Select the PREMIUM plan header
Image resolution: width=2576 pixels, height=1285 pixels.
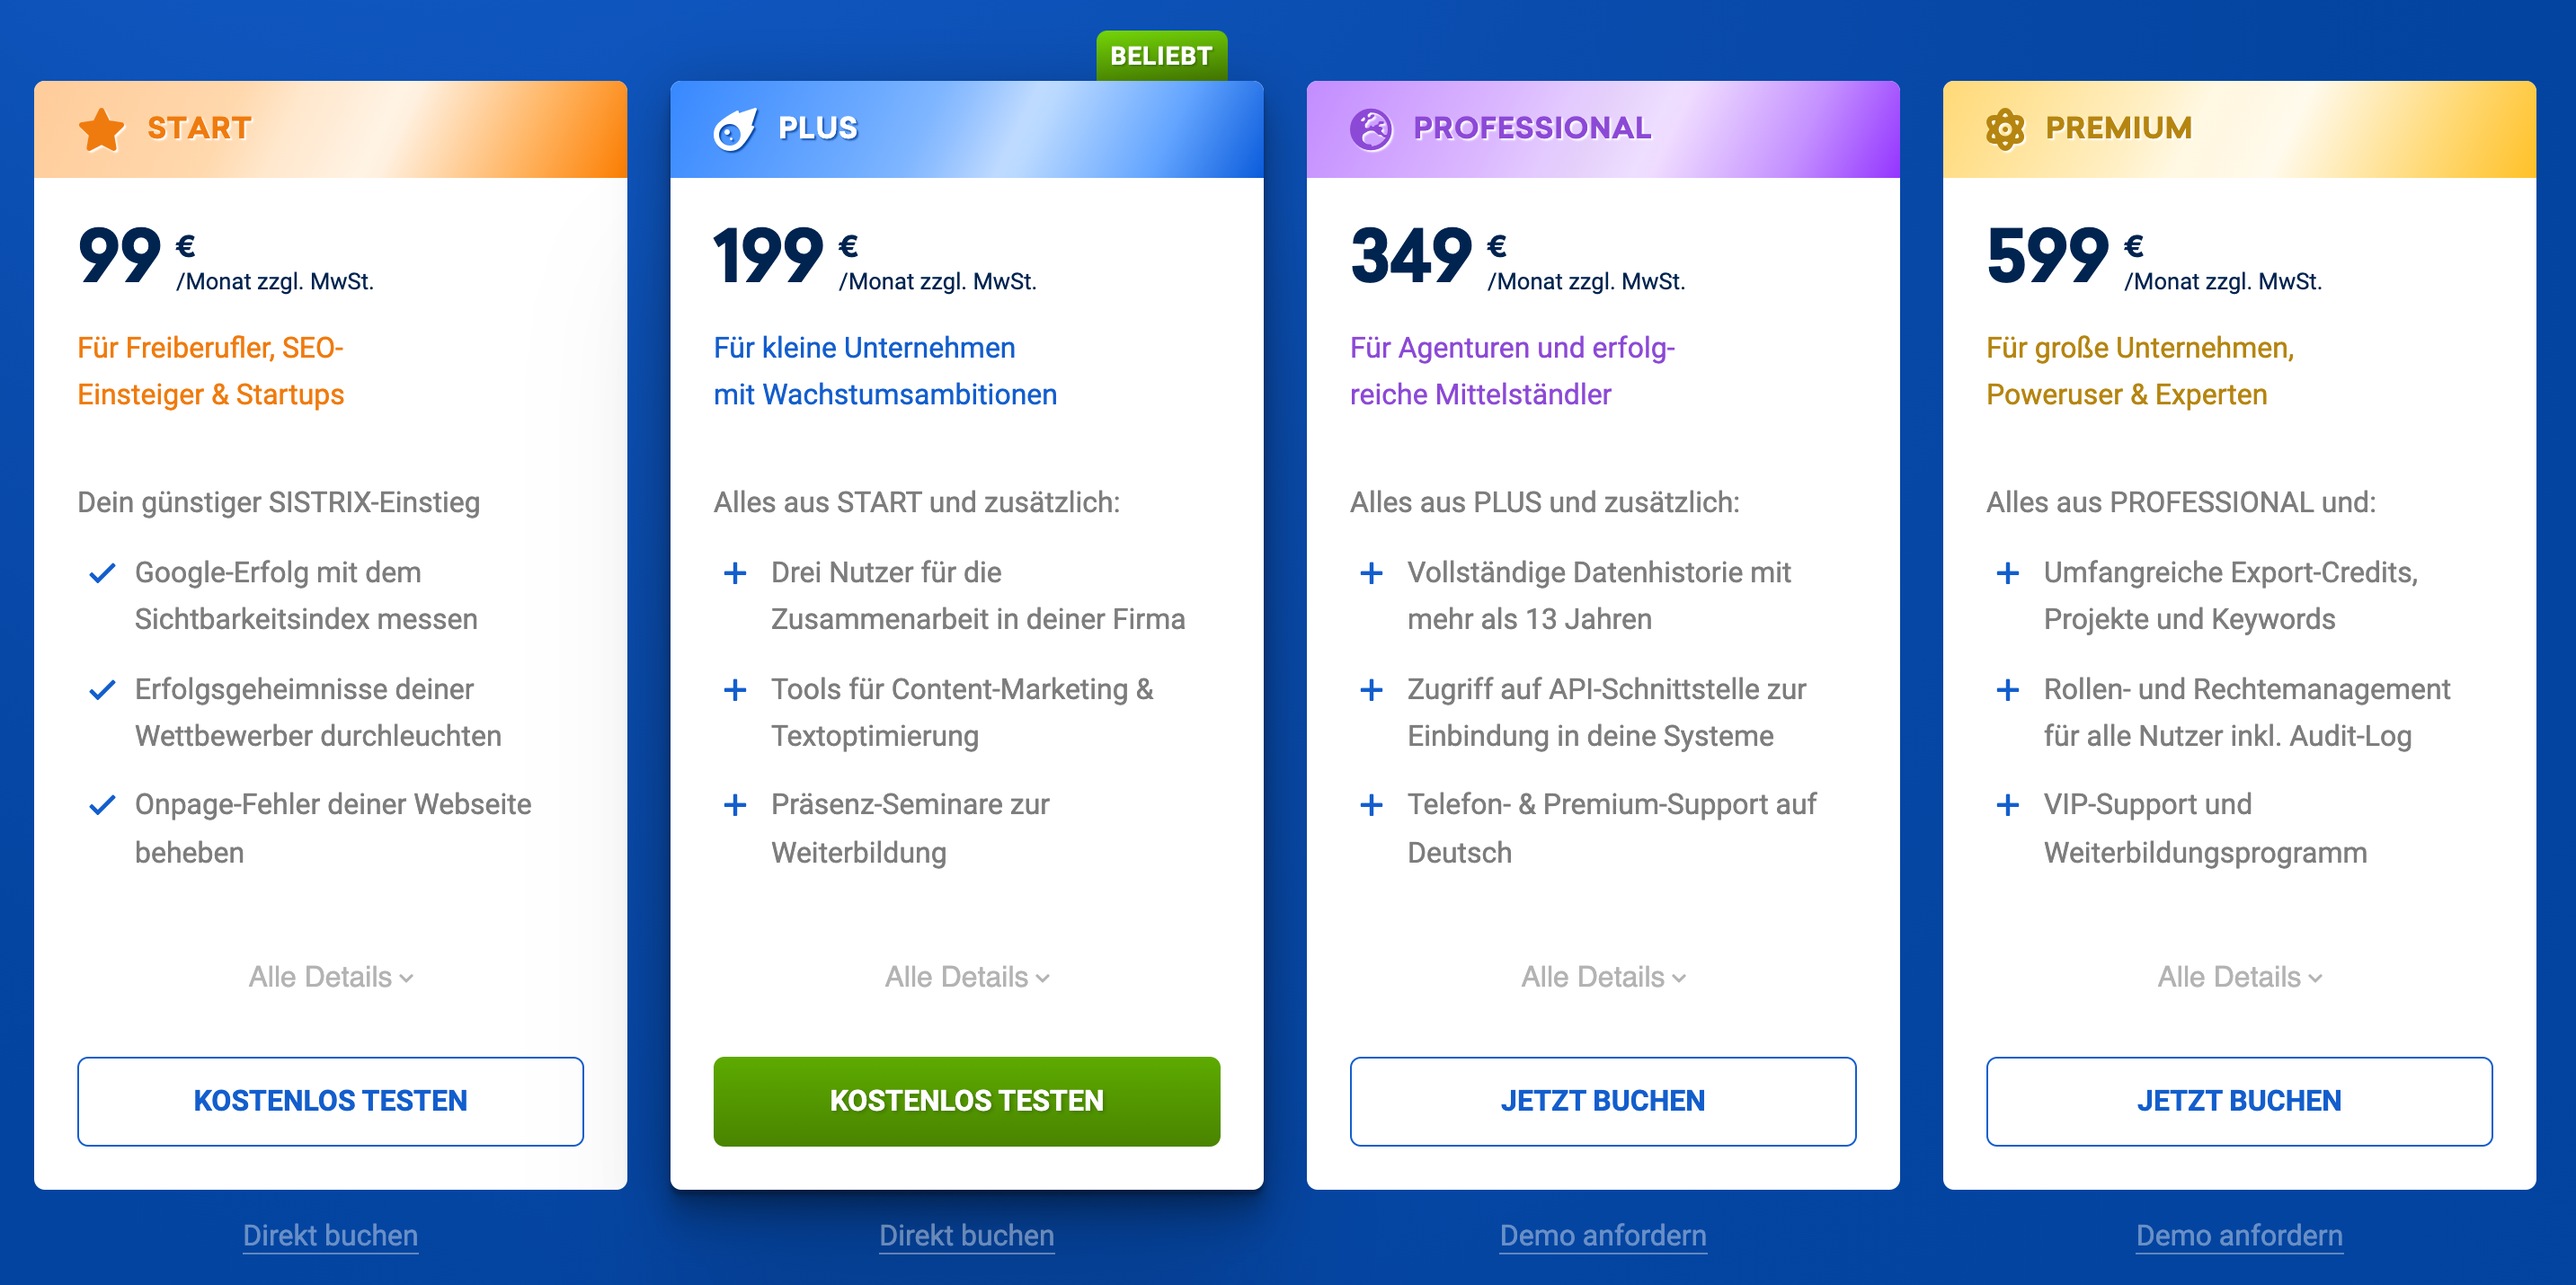tap(2238, 129)
